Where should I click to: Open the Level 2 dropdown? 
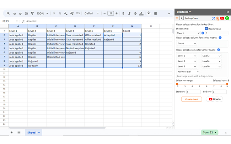(211, 56)
